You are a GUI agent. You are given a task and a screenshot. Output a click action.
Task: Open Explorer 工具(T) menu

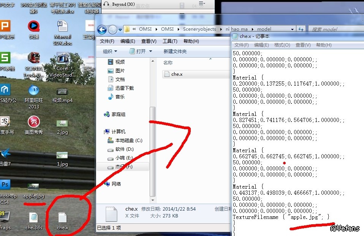click(x=170, y=41)
